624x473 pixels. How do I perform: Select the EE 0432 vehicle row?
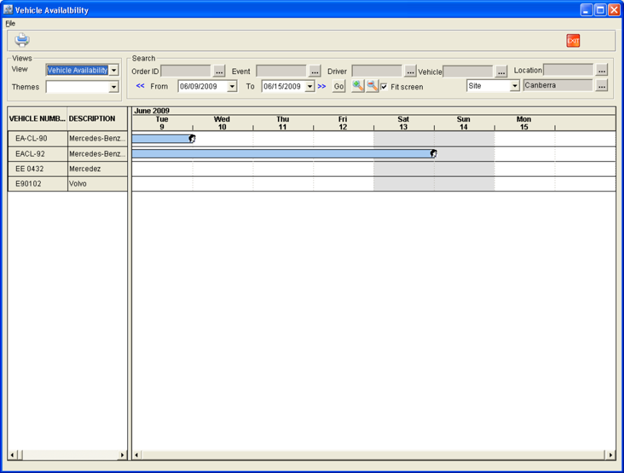coord(68,169)
